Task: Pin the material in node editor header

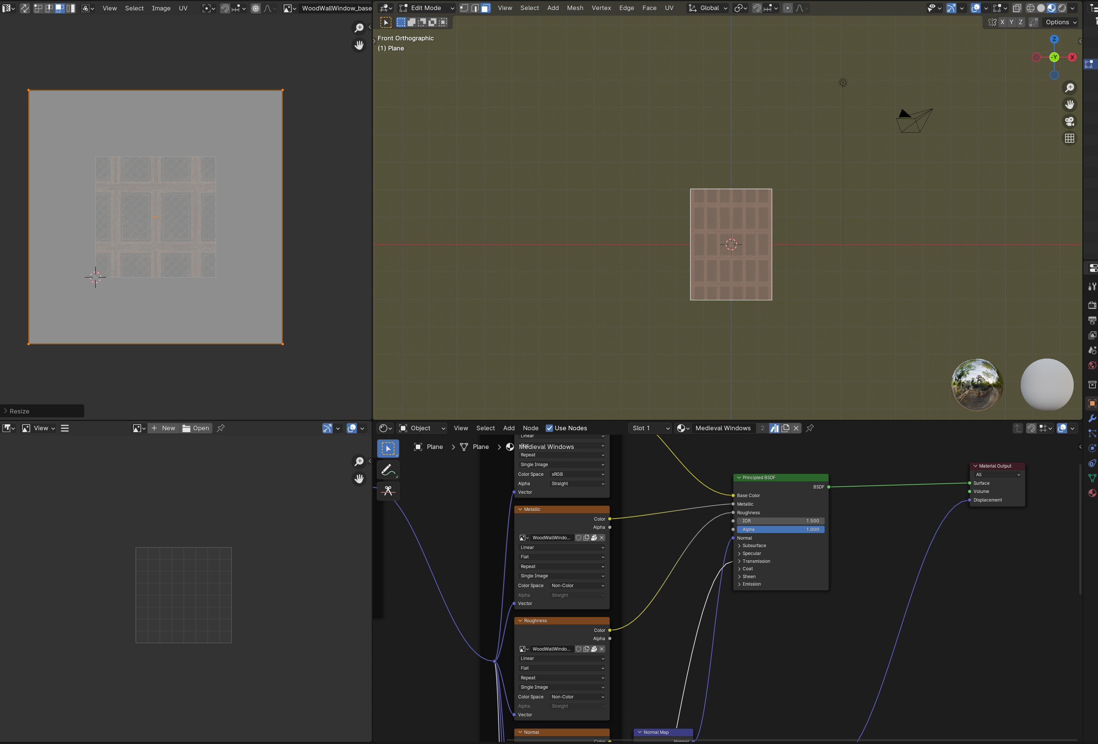Action: click(810, 428)
